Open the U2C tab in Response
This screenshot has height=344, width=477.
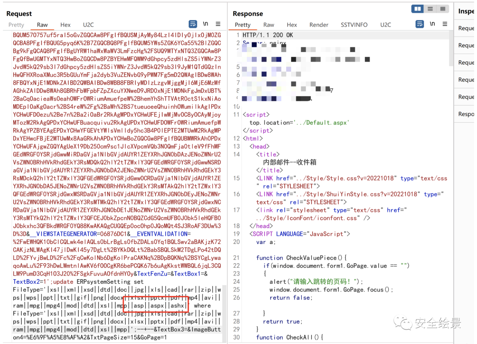click(386, 25)
